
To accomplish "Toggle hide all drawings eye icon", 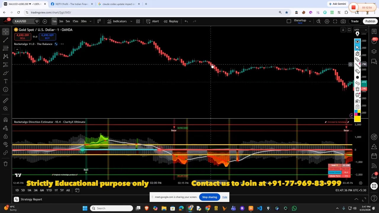I will pos(6,144).
